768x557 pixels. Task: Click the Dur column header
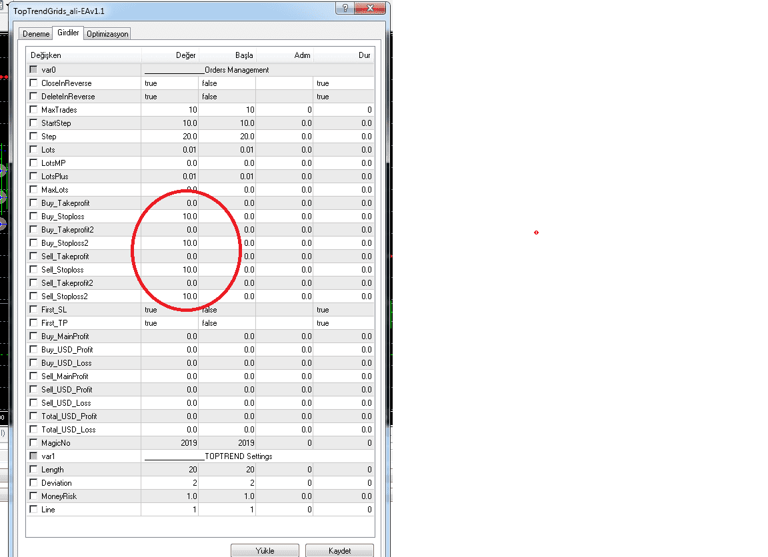(344, 55)
